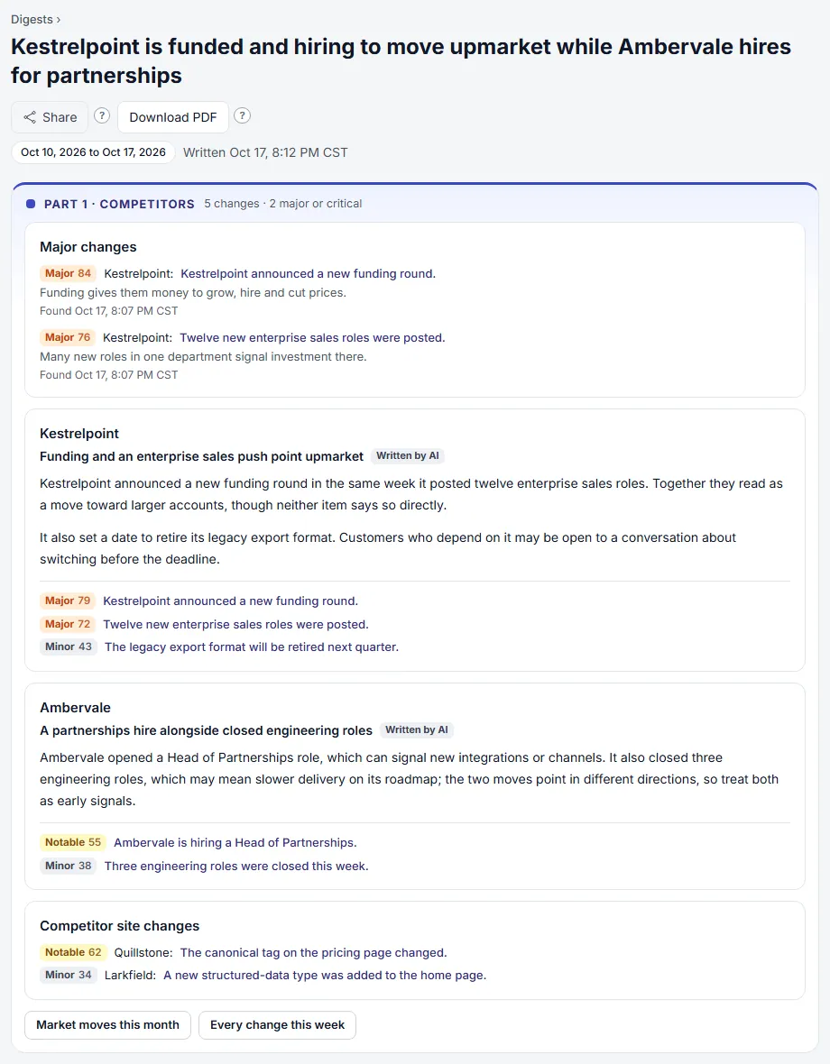
Task: Click the 'Funding gives them money to grow' note
Action: tap(193, 292)
